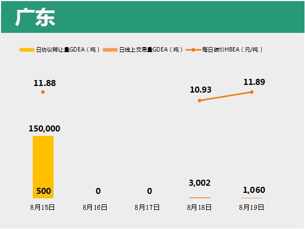This screenshot has height=229, width=305.
Task: Select the 11.88 price data point marker
Action: click(x=43, y=92)
